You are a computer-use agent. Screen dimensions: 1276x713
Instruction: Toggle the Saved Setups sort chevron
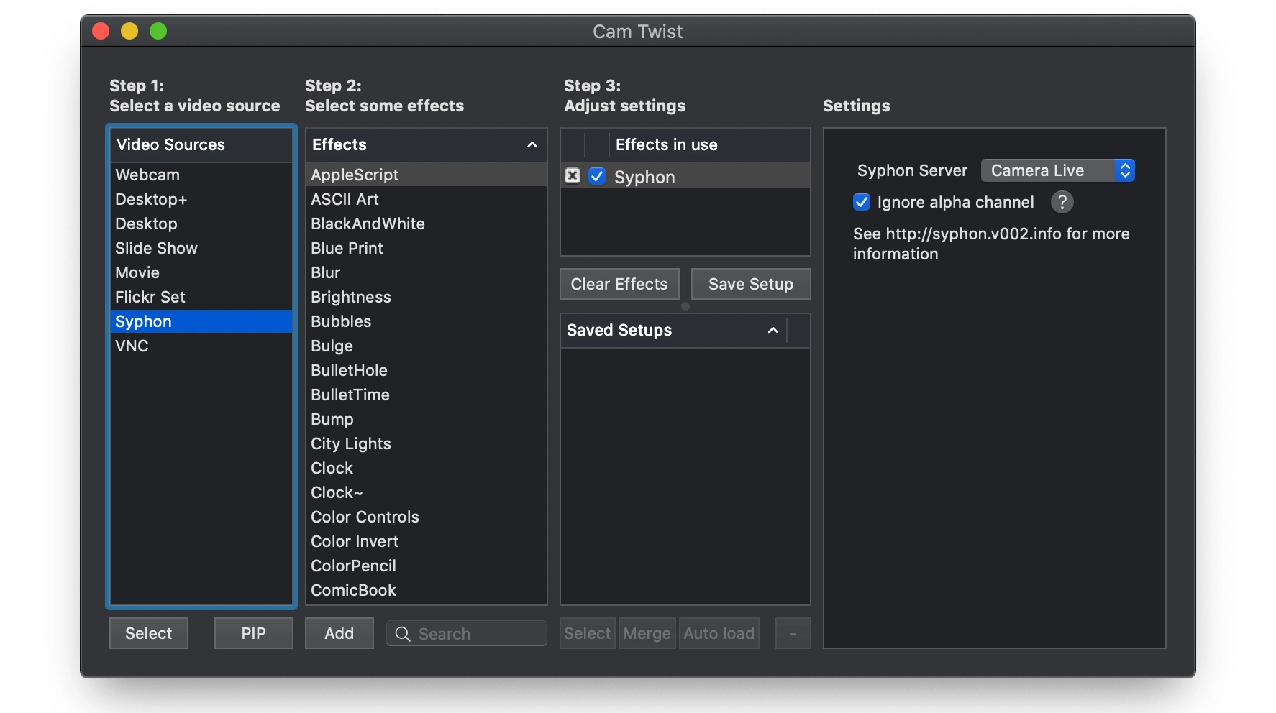pos(773,330)
